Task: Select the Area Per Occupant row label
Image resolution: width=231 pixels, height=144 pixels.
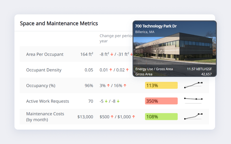Action: pyautogui.click(x=45, y=54)
